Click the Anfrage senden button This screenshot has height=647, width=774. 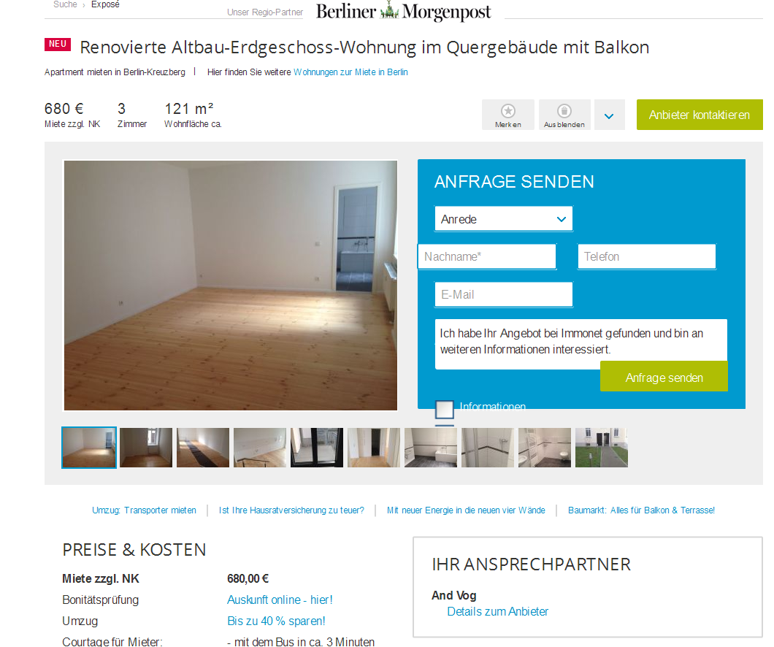click(x=664, y=377)
